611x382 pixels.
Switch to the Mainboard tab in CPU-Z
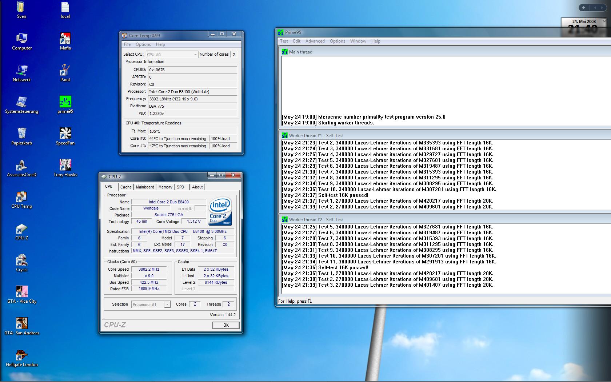145,187
